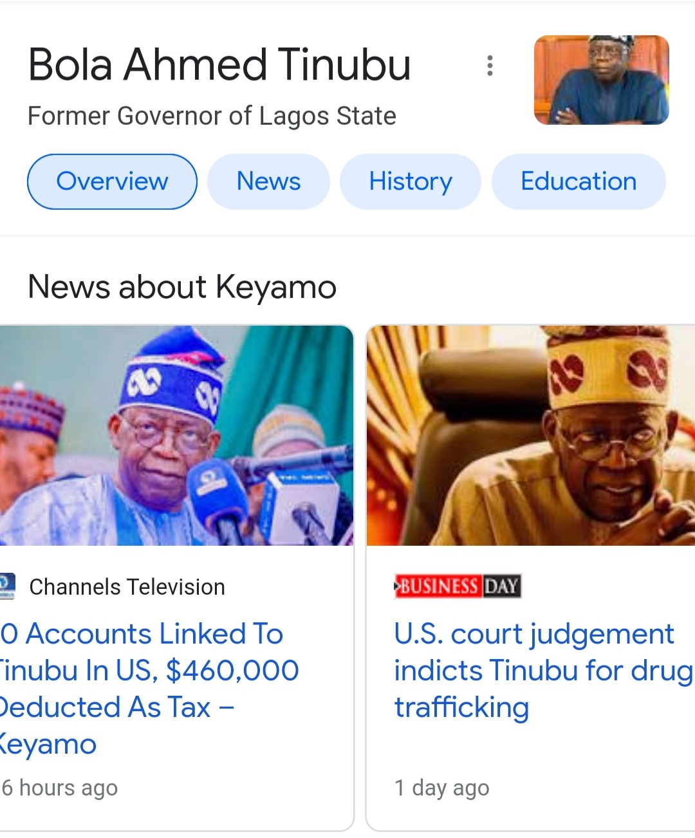Open the Channels Television article image
Screen dimensions: 695x838
[x=176, y=436]
